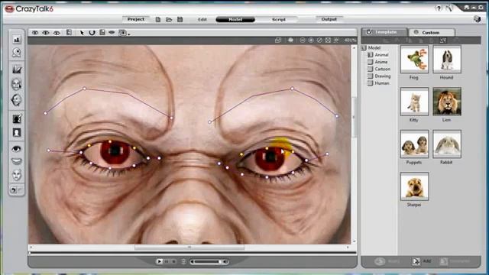This screenshot has height=275, width=489.
Task: Switch to the Template tab
Action: tap(384, 32)
